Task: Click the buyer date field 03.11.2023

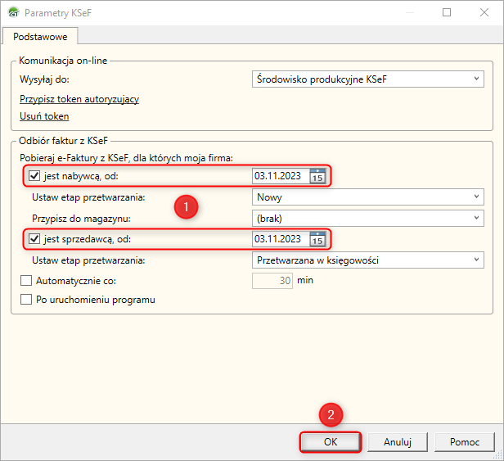Action: click(x=281, y=176)
